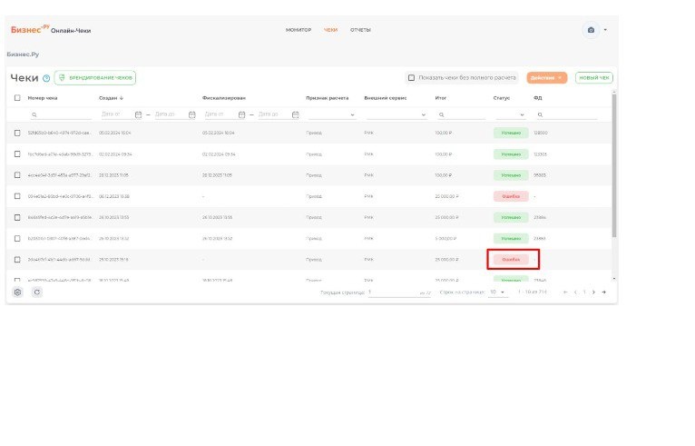Check the receipt created 25.10.2023 15:18
The image size is (695, 446).
tap(17, 260)
